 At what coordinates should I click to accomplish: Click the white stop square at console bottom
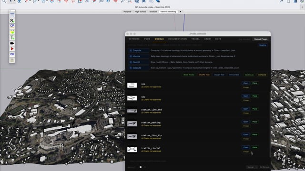coord(141,167)
